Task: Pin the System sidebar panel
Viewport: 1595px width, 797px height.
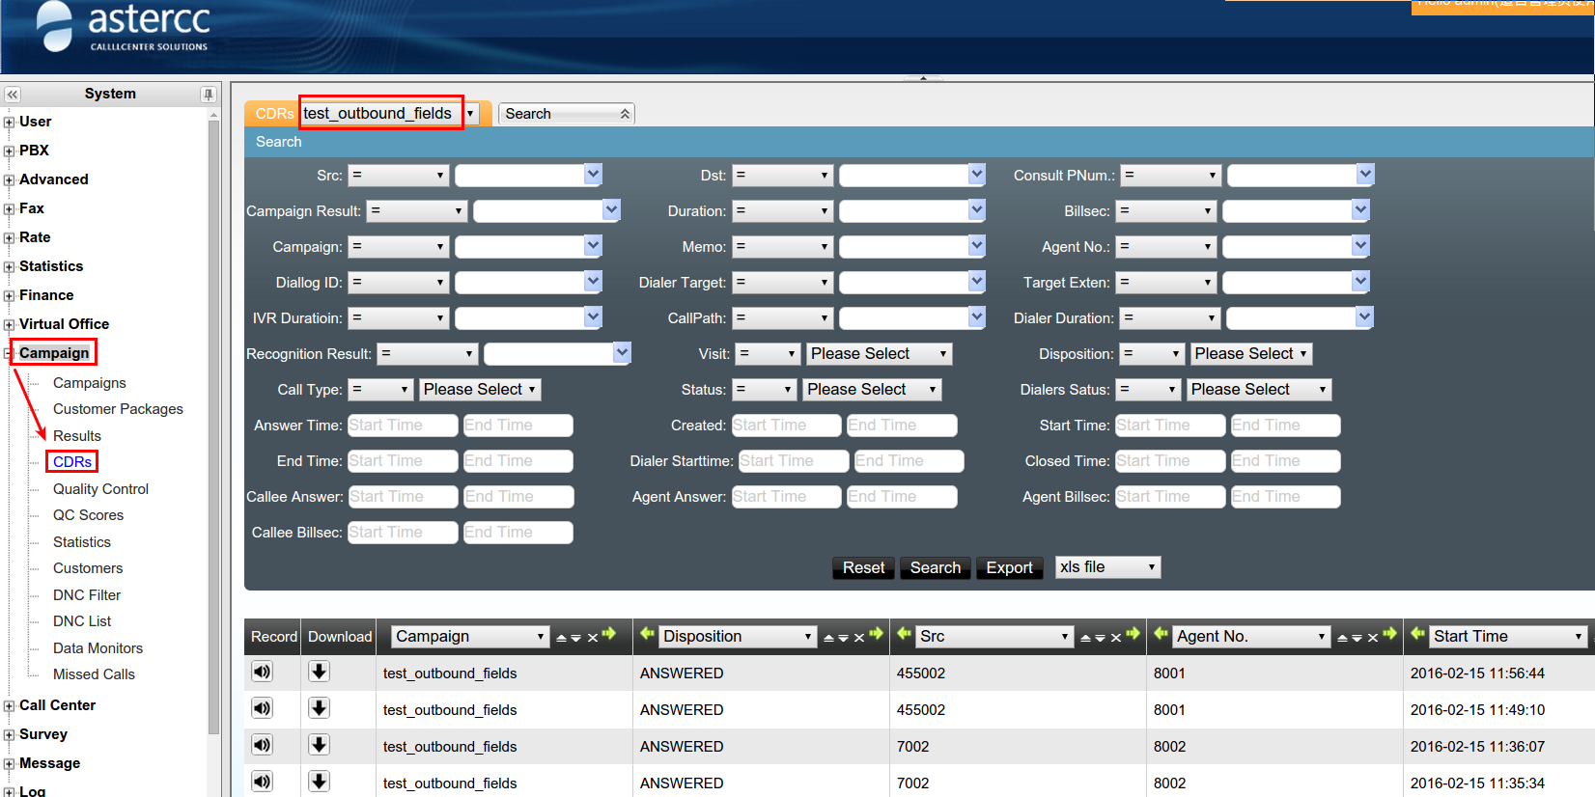Action: pyautogui.click(x=208, y=95)
